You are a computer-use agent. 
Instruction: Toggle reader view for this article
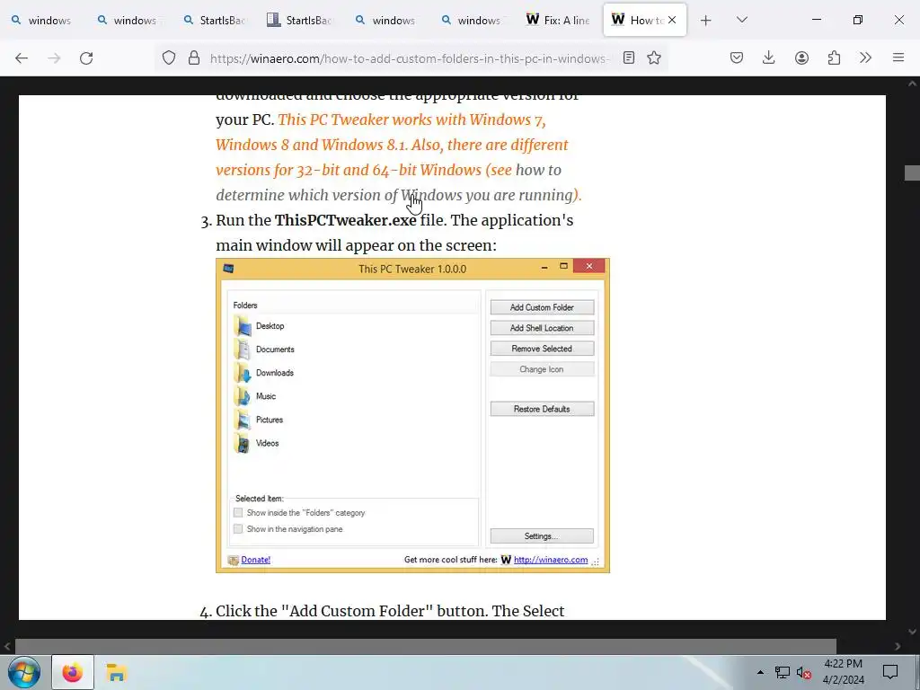pos(628,57)
